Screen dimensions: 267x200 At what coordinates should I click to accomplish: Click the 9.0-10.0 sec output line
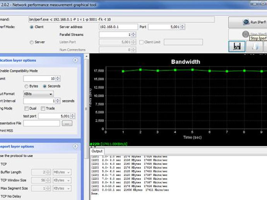129,186
